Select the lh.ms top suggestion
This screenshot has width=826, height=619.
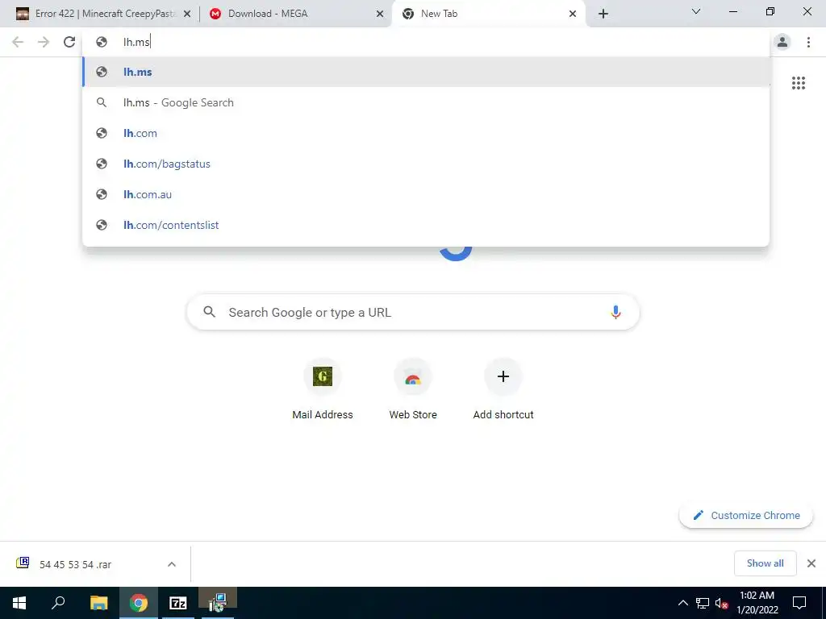pos(426,72)
